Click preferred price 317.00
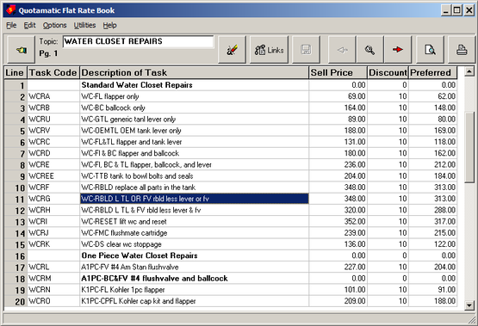The height and width of the screenshot is (326, 478). (433, 222)
